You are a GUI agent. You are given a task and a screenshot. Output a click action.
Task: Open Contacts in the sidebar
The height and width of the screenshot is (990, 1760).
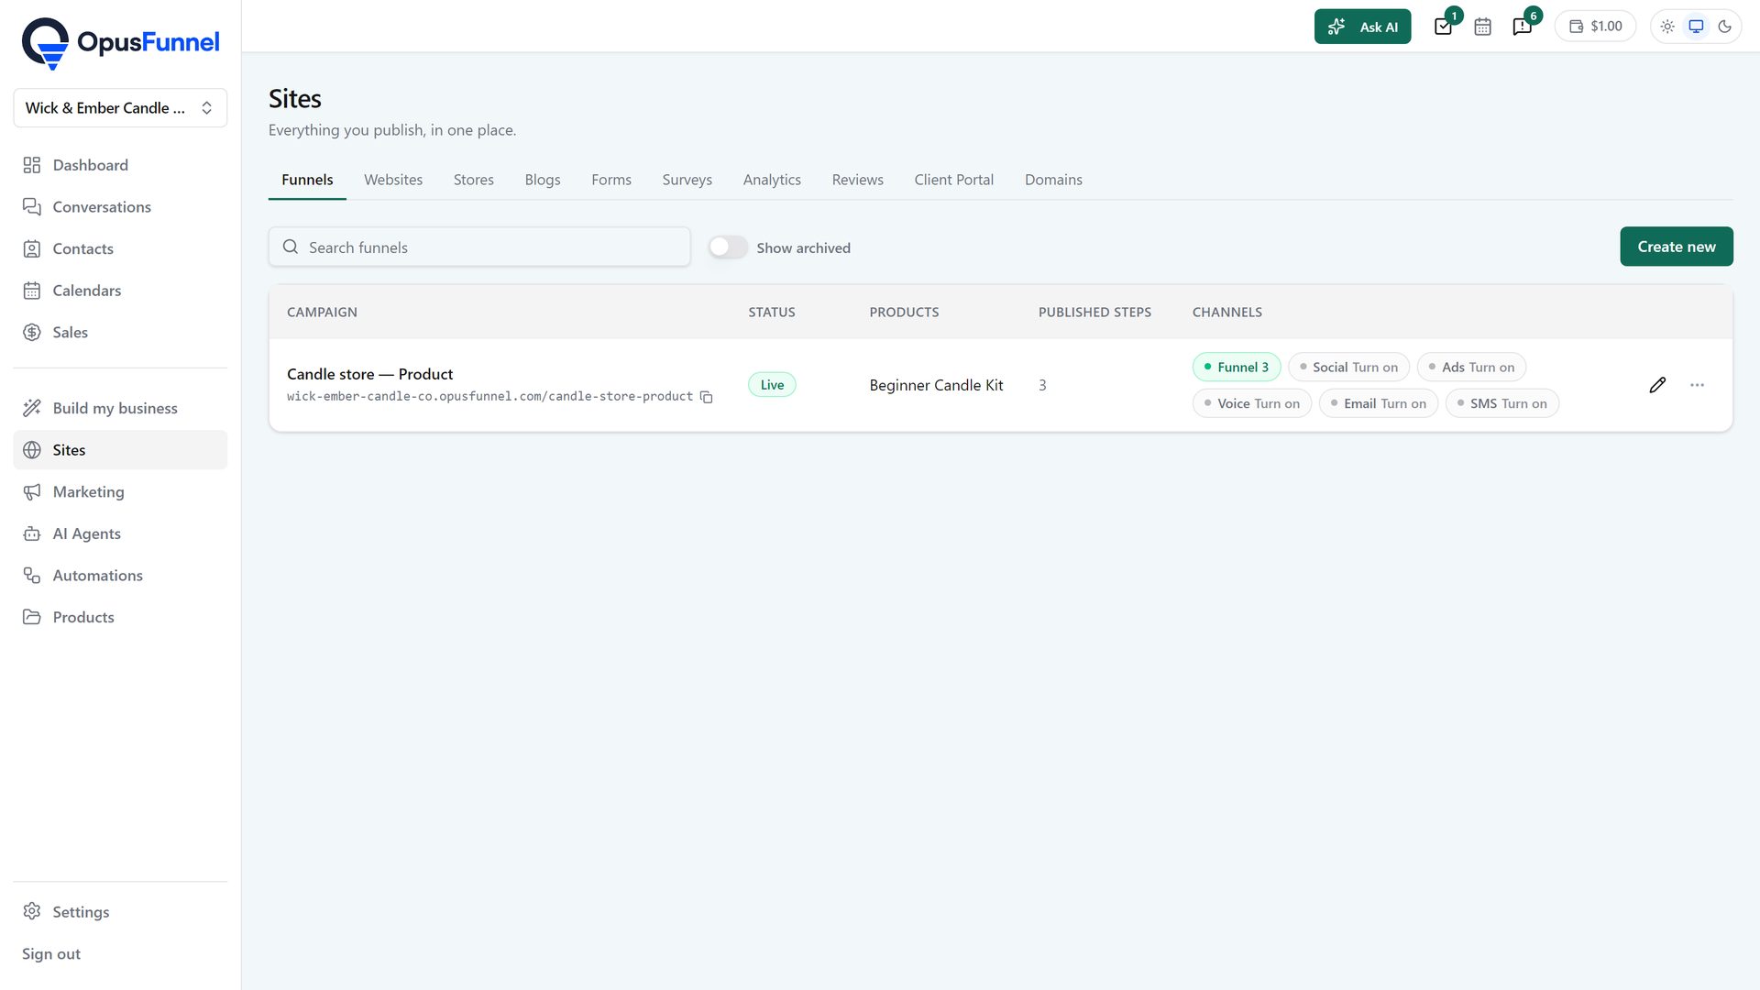click(120, 248)
